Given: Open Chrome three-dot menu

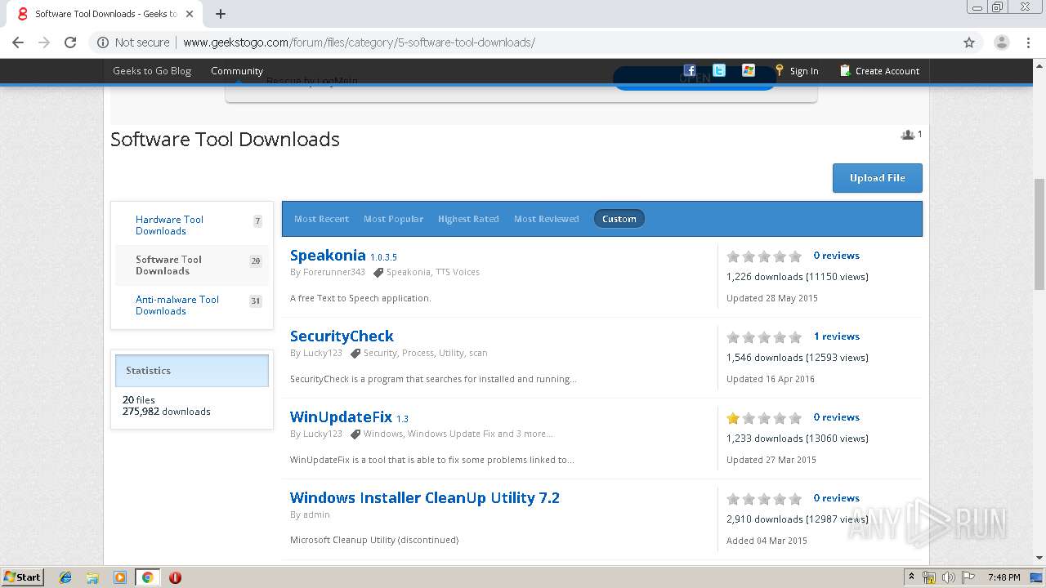Looking at the screenshot, I should (1029, 42).
